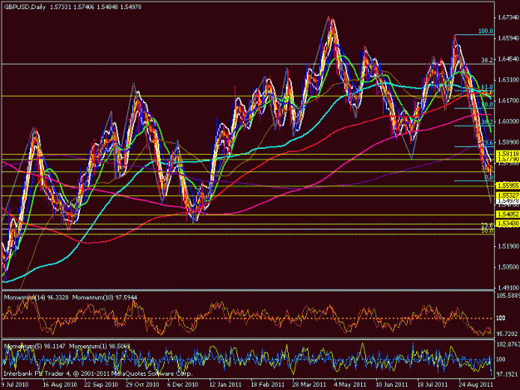
Task: Select the 28 Mar 2011 date label
Action: pos(309,385)
